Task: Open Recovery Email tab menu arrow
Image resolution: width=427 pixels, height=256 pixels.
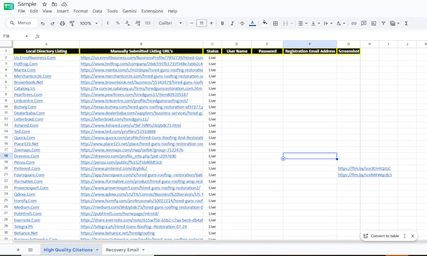Action: [143, 250]
